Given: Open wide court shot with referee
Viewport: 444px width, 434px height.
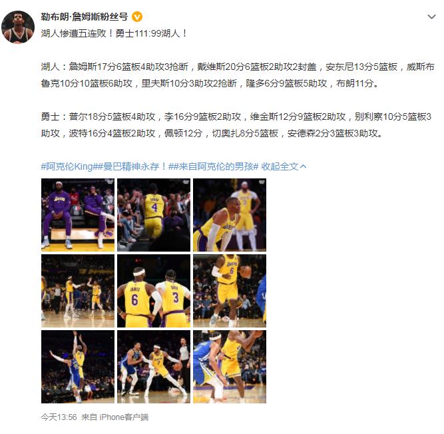Looking at the screenshot, I should pos(78,291).
